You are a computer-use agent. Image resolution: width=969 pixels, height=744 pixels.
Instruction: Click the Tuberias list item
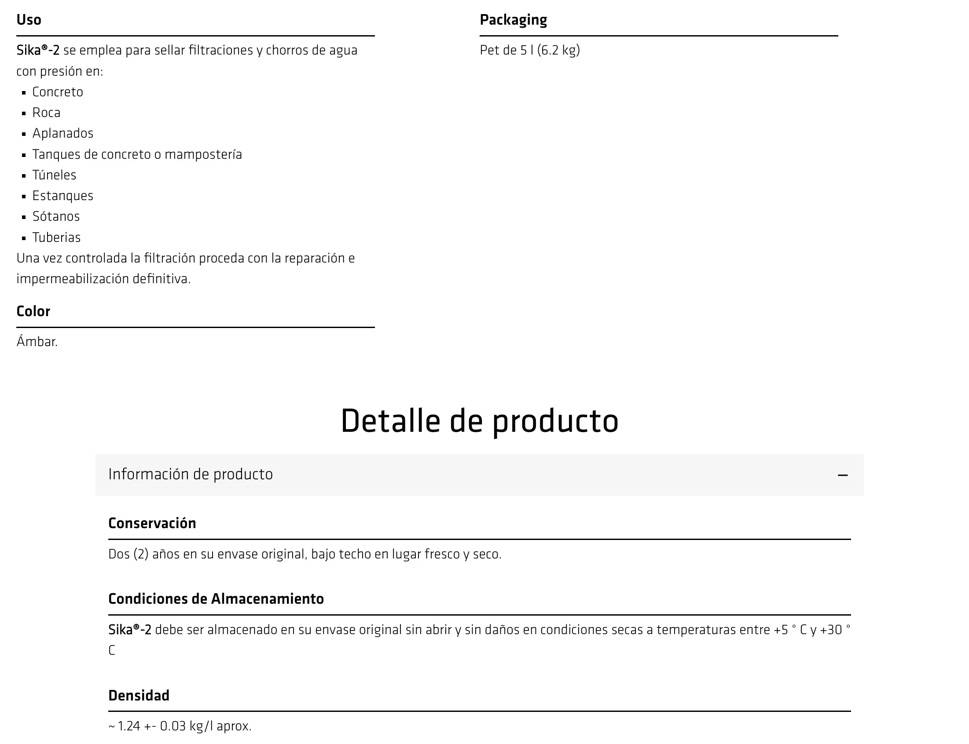tap(56, 237)
